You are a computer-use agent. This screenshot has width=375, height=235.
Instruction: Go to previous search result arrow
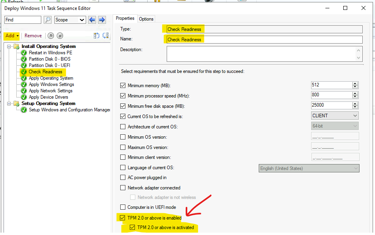(92, 20)
